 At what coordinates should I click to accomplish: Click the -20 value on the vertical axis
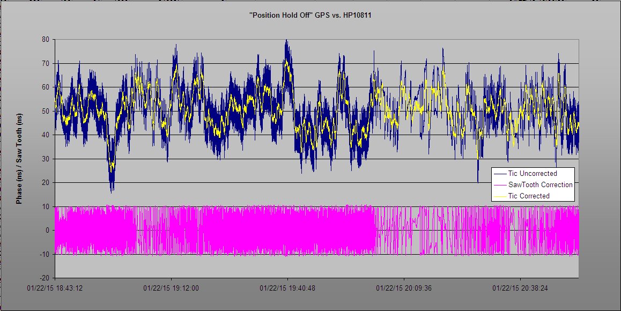44,278
